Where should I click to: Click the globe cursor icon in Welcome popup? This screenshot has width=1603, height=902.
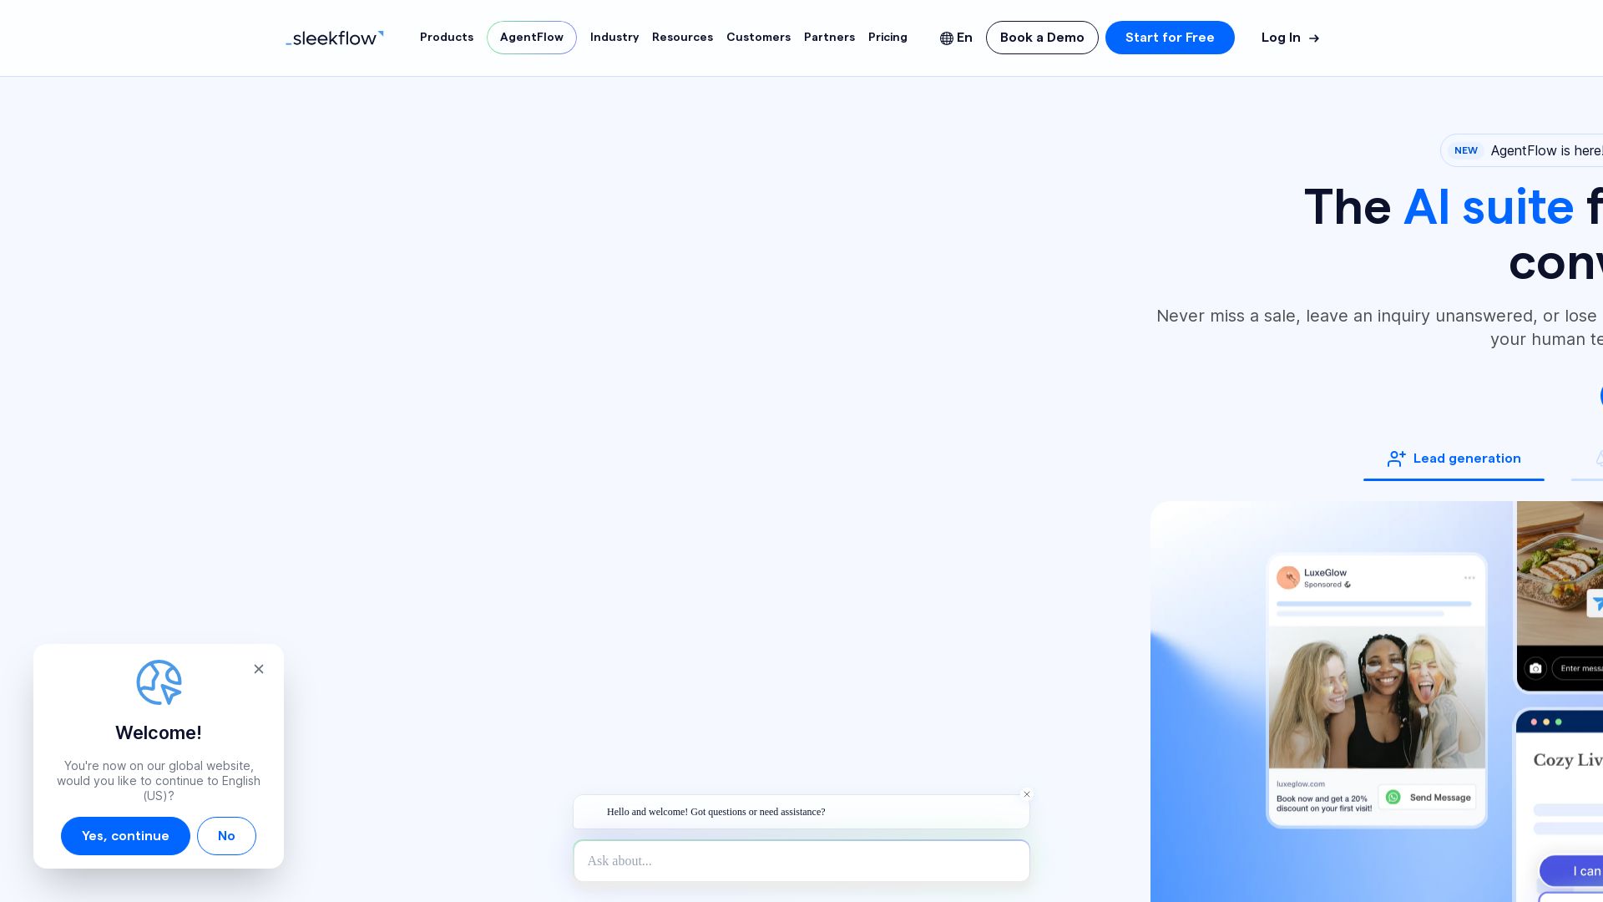click(x=159, y=682)
